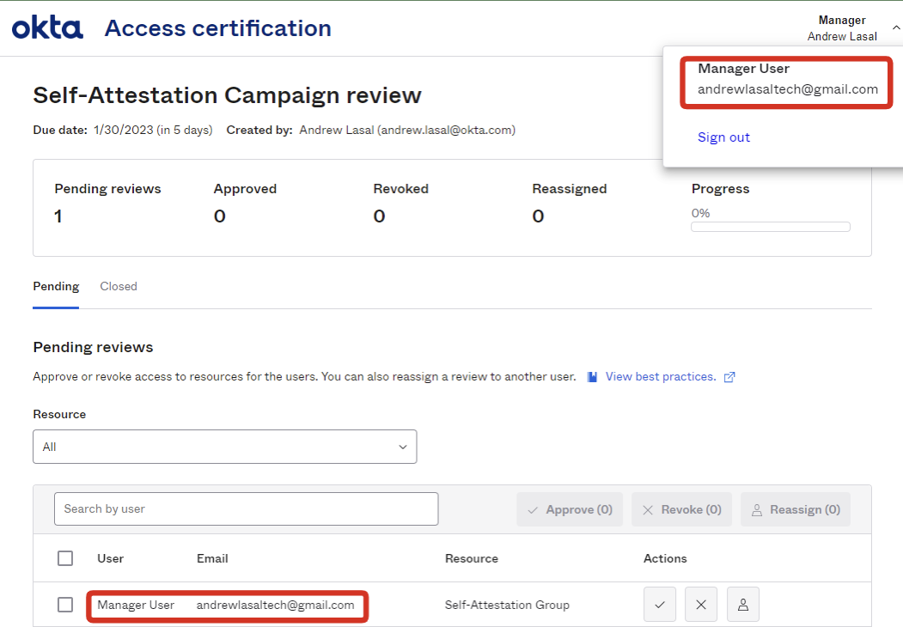Check the checkbox for the Manager User row
Viewport: 903px width, 627px height.
click(x=65, y=604)
